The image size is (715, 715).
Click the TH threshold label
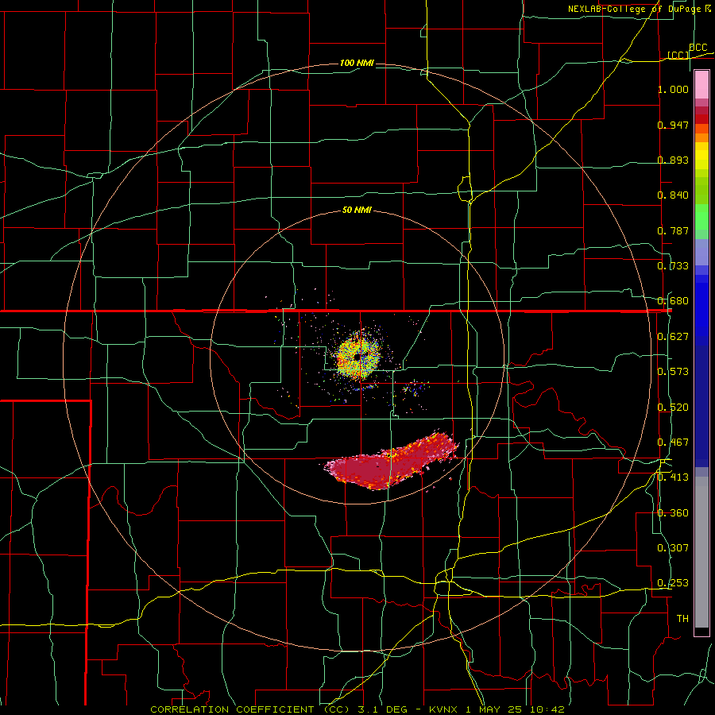682,619
